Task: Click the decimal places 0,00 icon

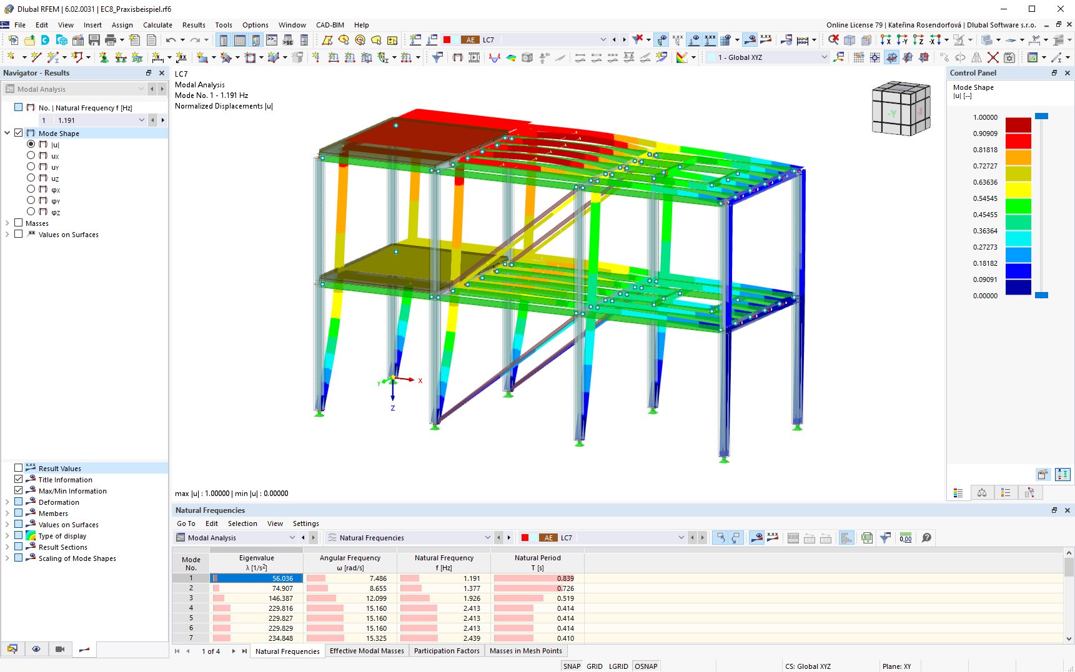Action: coord(905,537)
